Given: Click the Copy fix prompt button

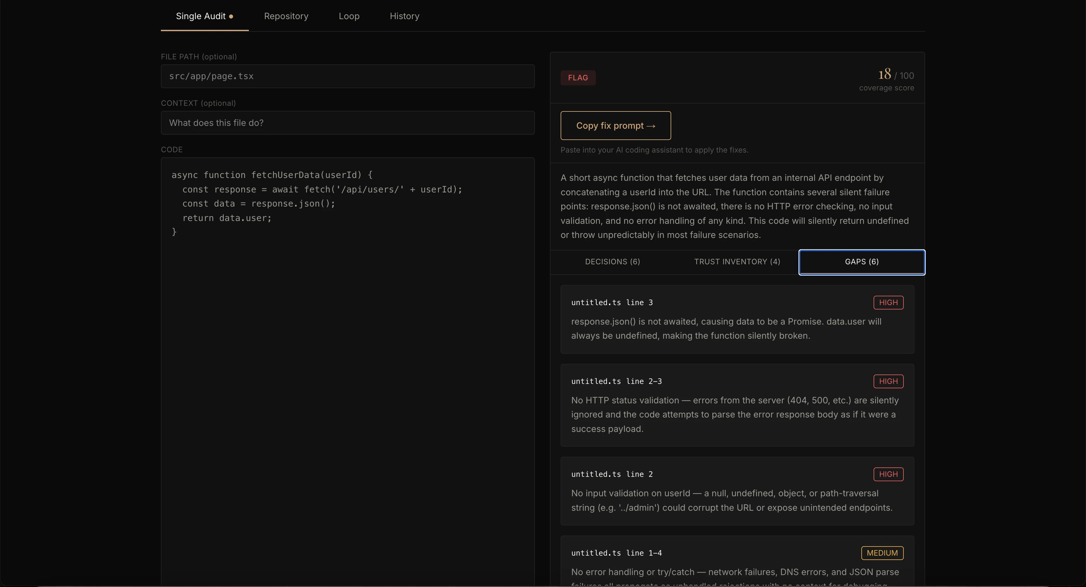Looking at the screenshot, I should [616, 126].
